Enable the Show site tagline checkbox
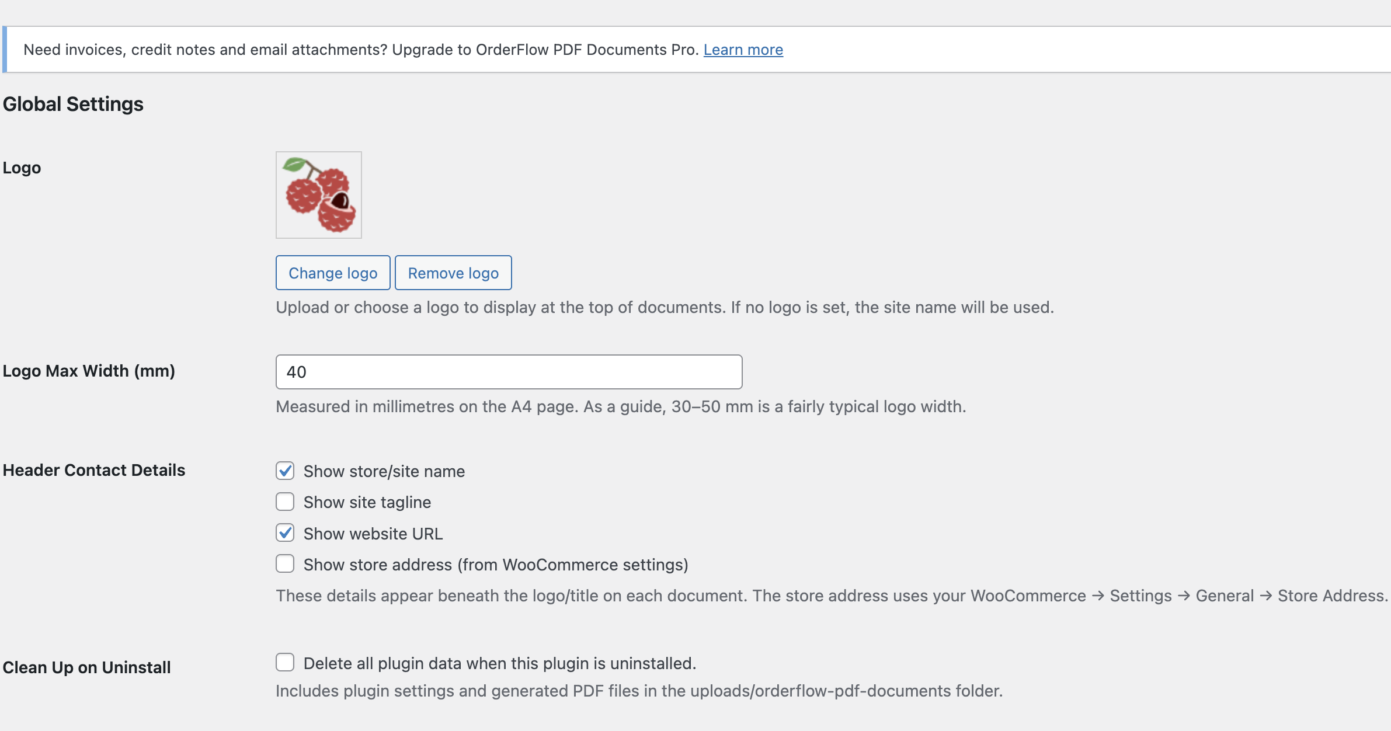The height and width of the screenshot is (731, 1391). (x=285, y=502)
